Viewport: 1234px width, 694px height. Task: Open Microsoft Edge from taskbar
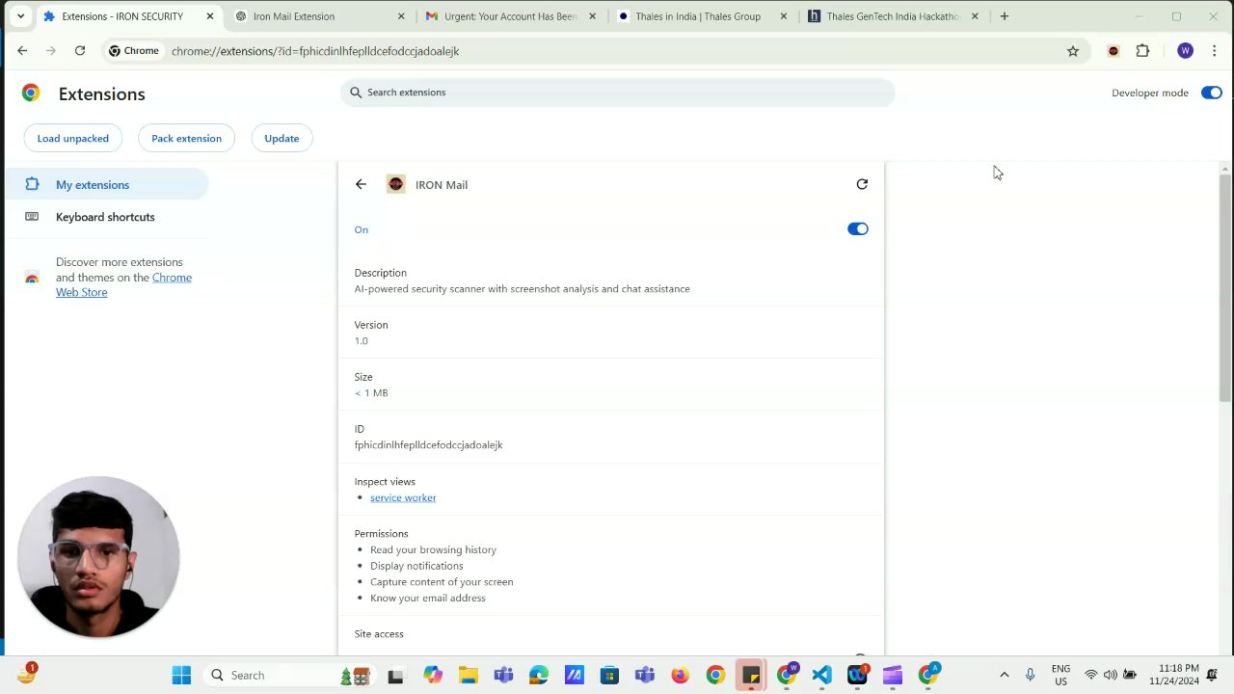538,675
